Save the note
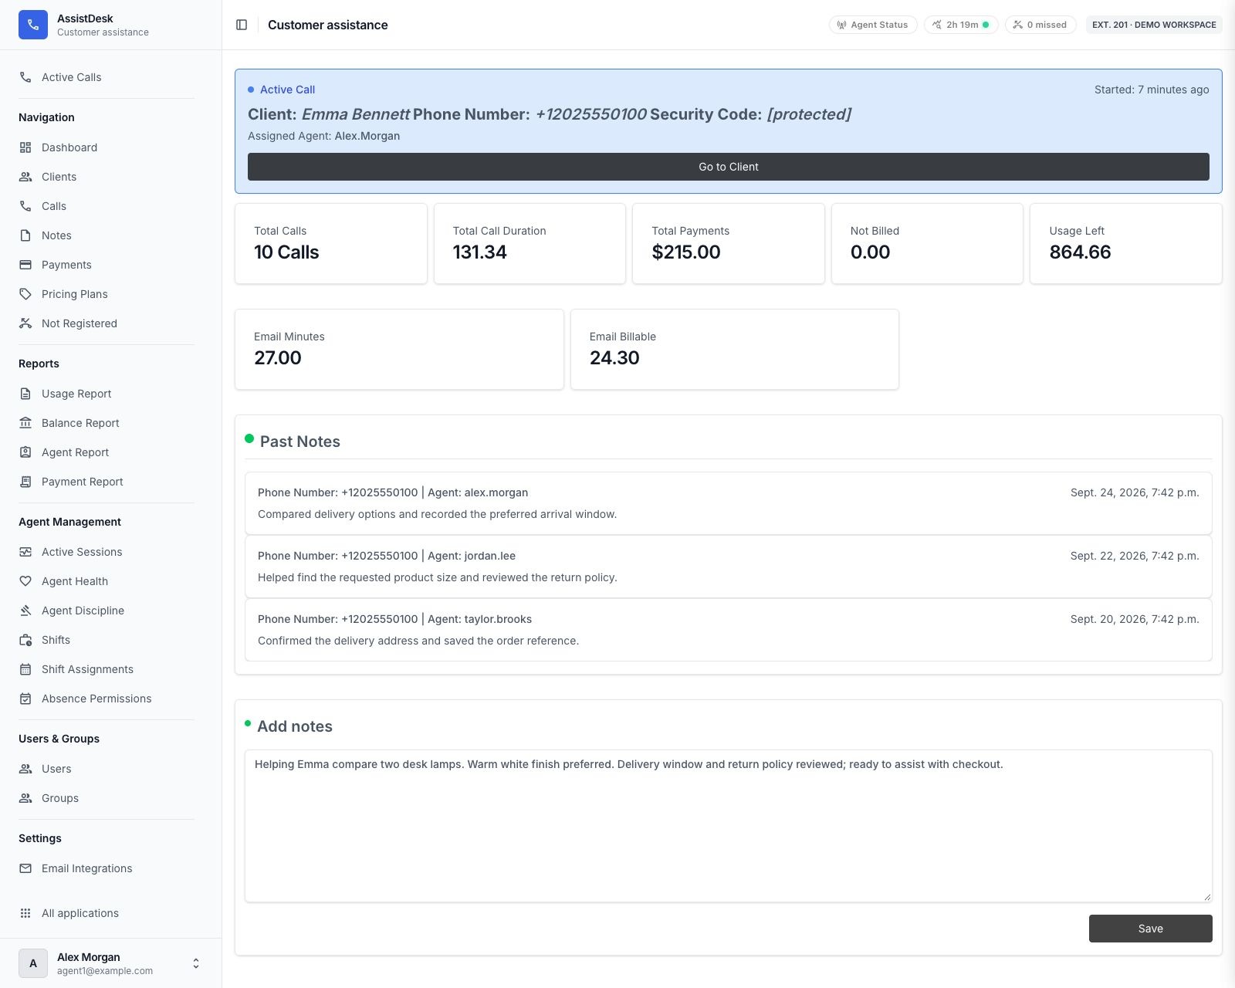Screen dimensions: 1235x988 1150,929
